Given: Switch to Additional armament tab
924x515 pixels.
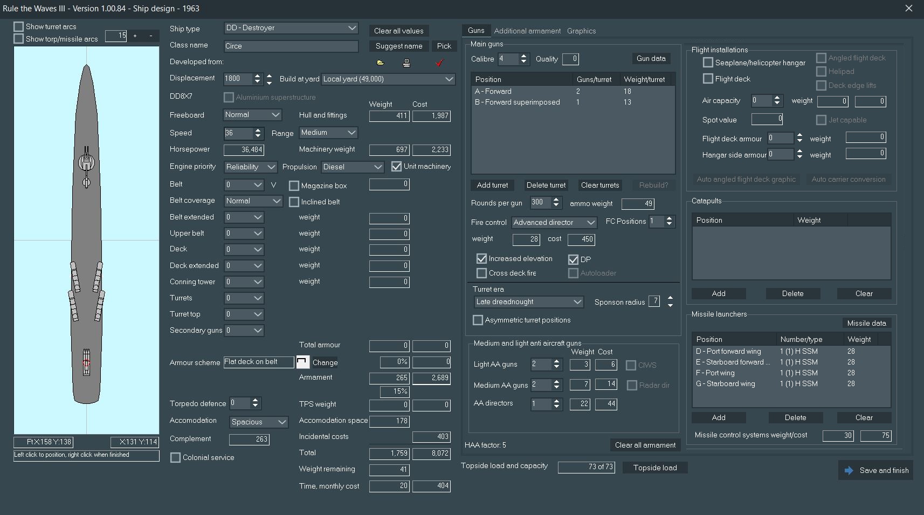Looking at the screenshot, I should (x=527, y=31).
